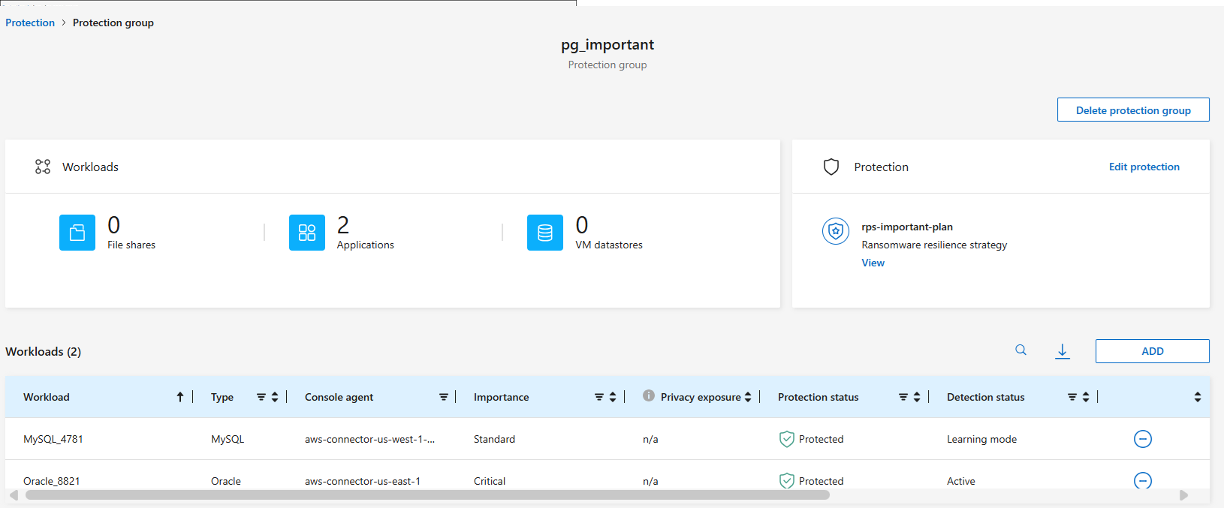Open the Console agent column filter
1224x508 pixels.
tap(444, 397)
